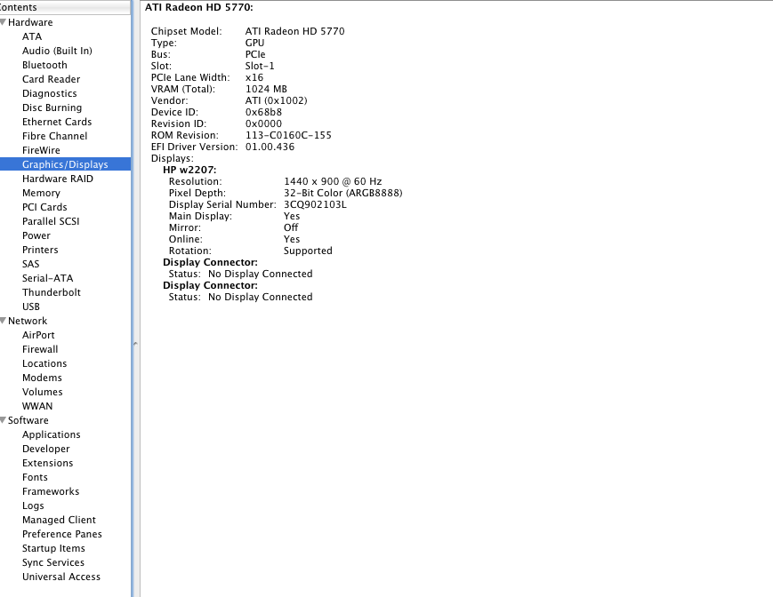Open AirPort under Network

point(38,335)
